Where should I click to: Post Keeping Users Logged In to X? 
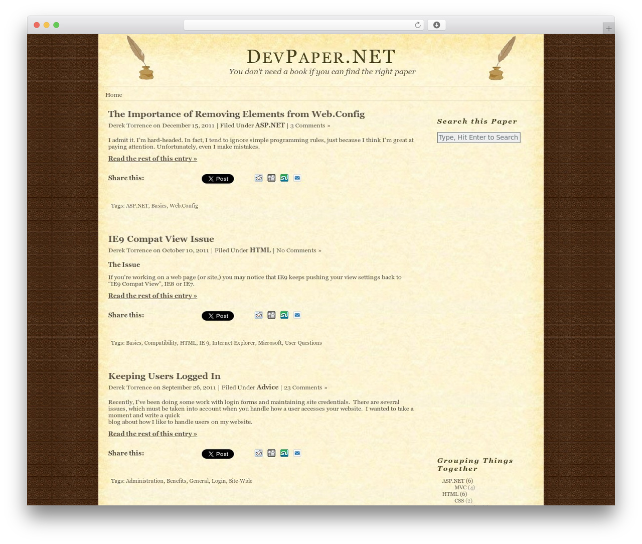pos(218,454)
